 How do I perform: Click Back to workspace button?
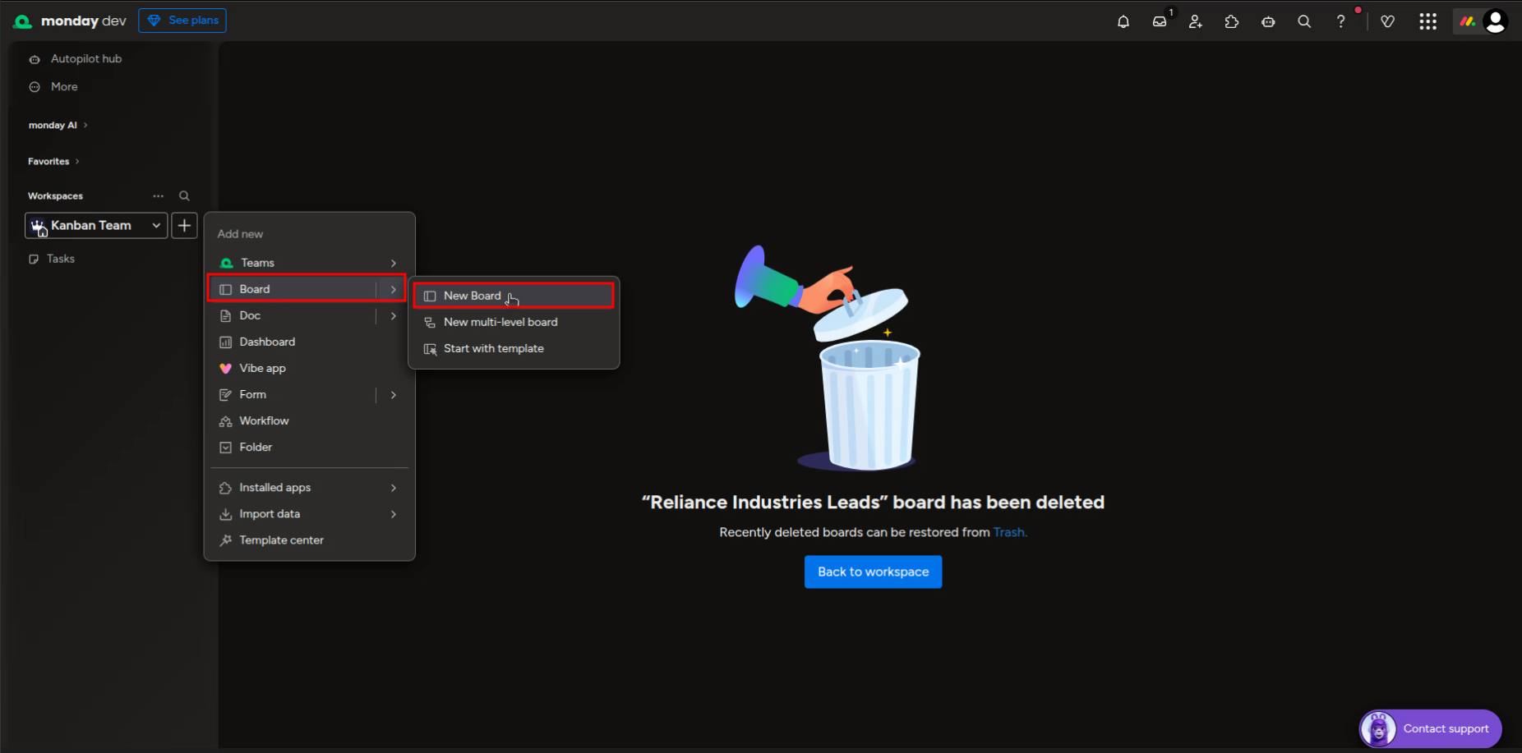[x=873, y=572]
